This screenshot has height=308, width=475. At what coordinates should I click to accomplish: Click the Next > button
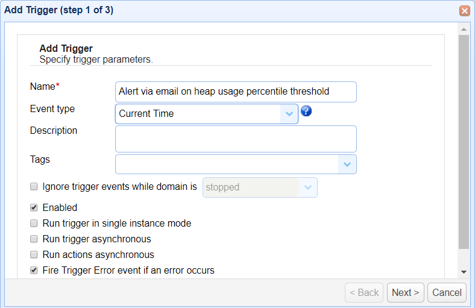pos(406,292)
